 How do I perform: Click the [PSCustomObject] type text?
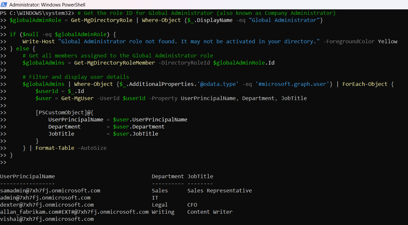(x=61, y=112)
